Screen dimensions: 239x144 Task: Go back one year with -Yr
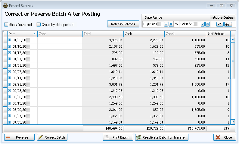click(x=220, y=24)
